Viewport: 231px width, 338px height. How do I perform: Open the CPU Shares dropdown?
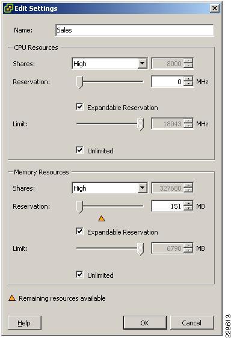pyautogui.click(x=143, y=63)
